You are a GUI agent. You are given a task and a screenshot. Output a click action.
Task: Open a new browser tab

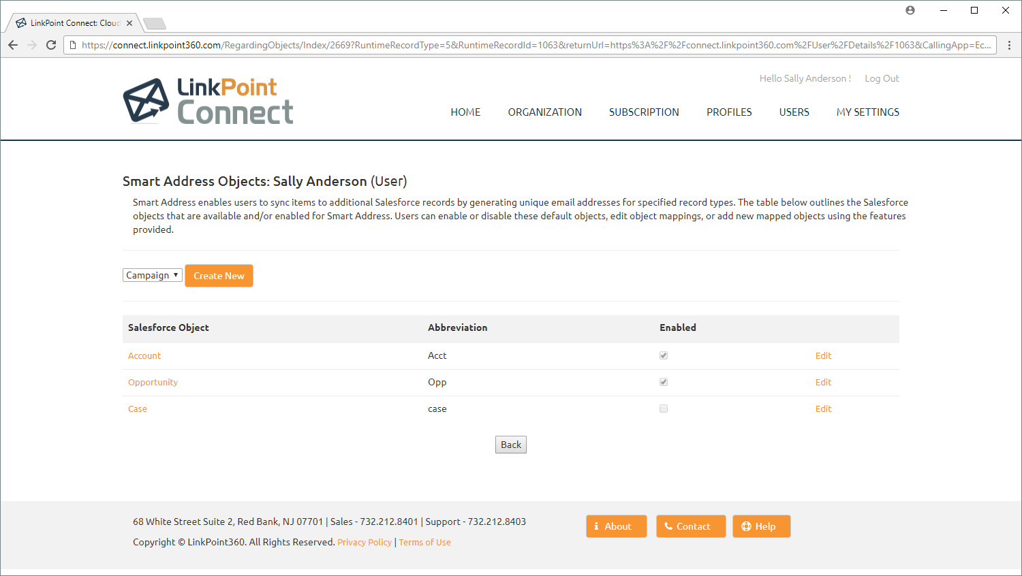coord(155,24)
